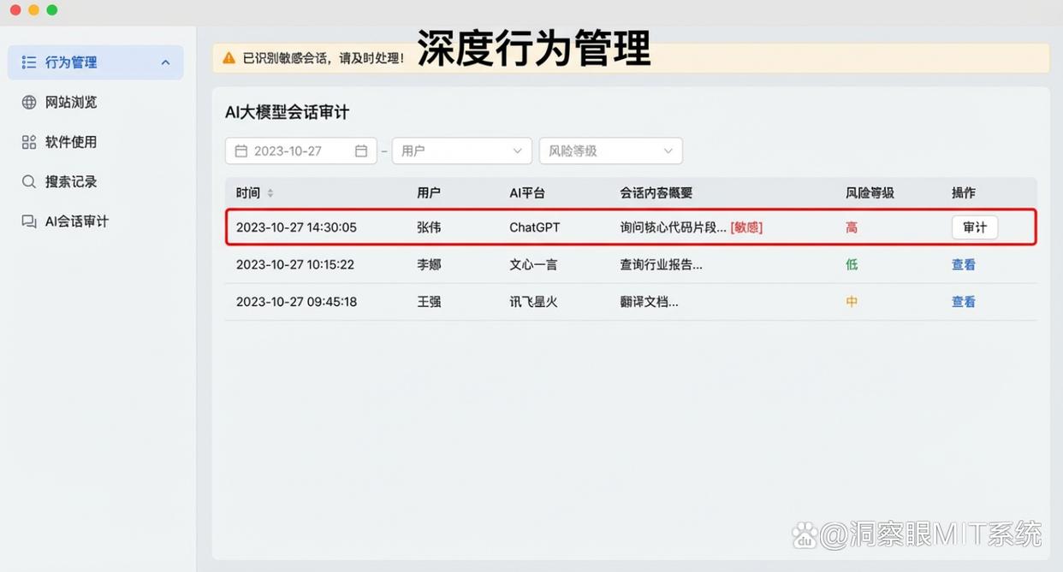Maximize the window with green button
Screen dimensions: 1063x572
pos(52,10)
